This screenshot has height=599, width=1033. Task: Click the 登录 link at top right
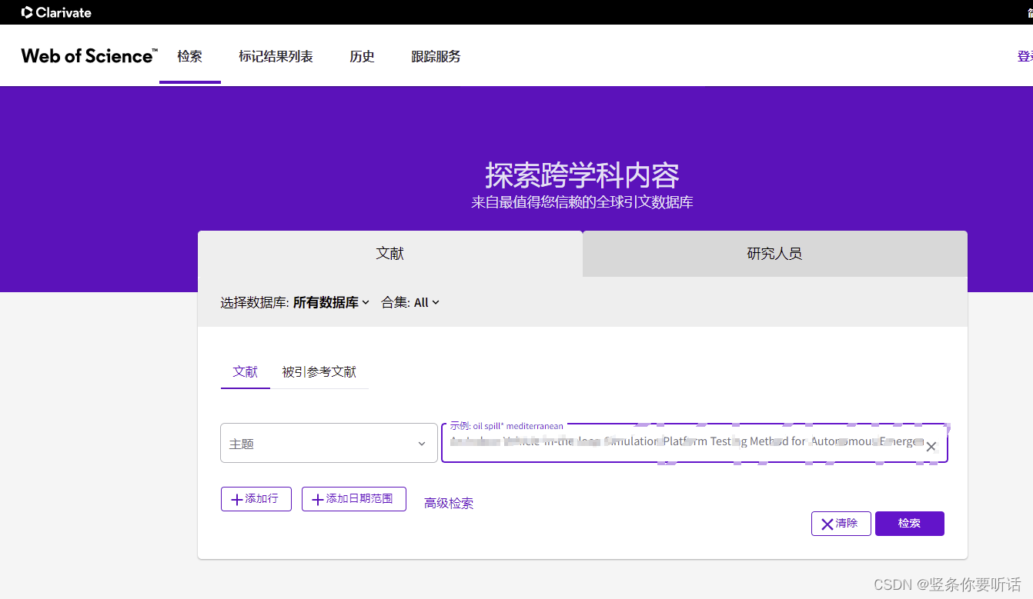click(1025, 56)
